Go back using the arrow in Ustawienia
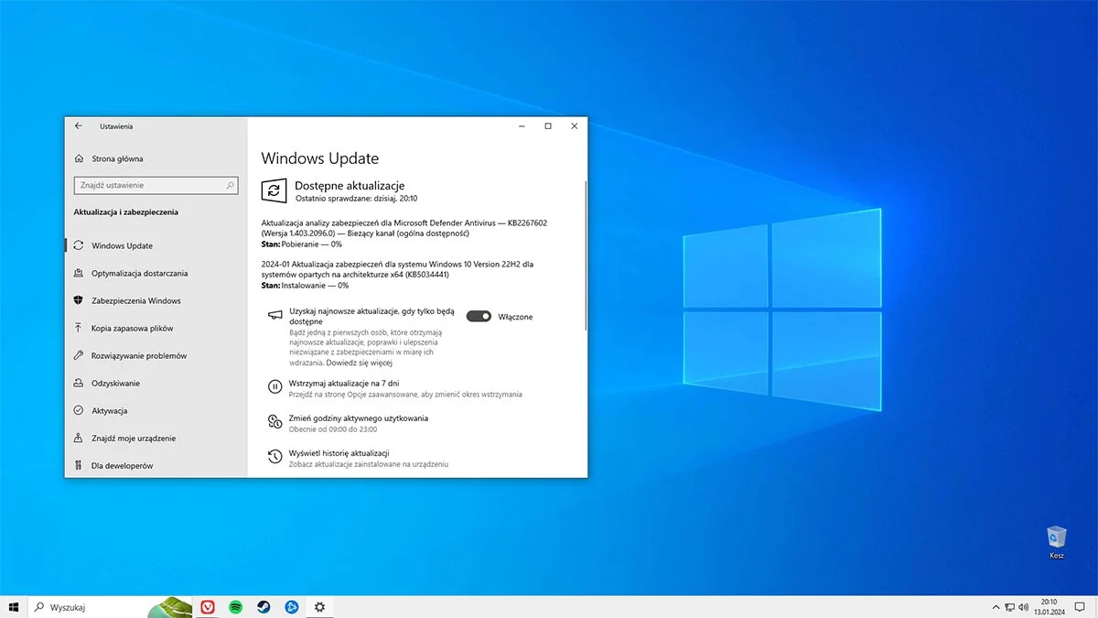This screenshot has height=618, width=1098. coord(78,126)
